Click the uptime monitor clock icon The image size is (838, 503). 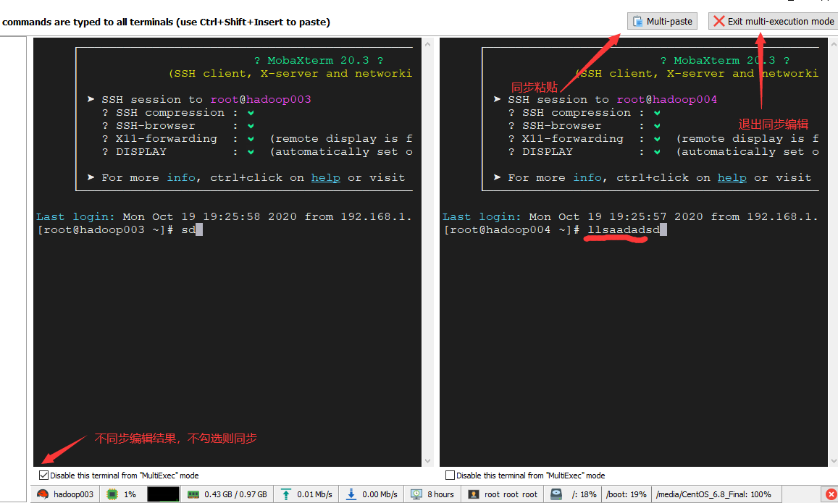pyautogui.click(x=416, y=494)
